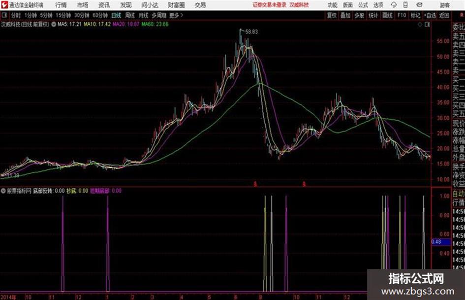Open the customer service headset icon
Screen dimensions: 465x300
point(394,5)
